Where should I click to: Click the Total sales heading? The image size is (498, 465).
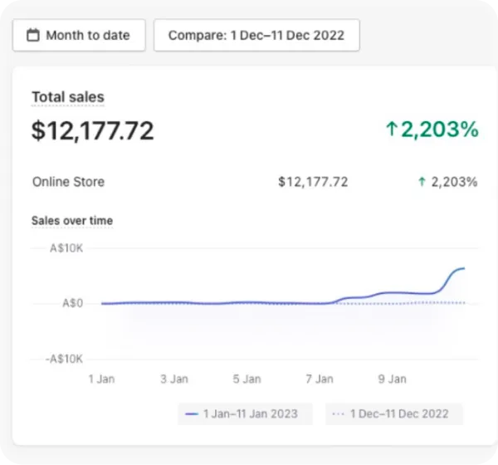pos(68,97)
